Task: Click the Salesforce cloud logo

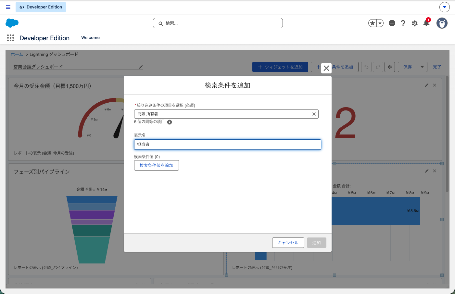Action: coord(12,23)
